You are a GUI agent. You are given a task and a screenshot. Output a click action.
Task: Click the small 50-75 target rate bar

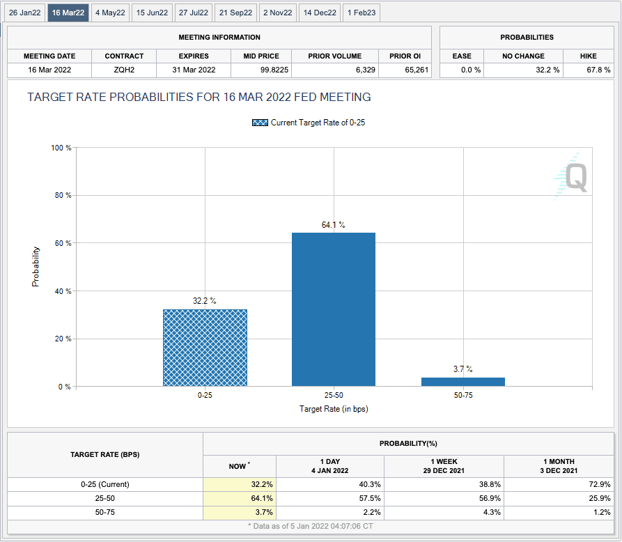(x=462, y=382)
